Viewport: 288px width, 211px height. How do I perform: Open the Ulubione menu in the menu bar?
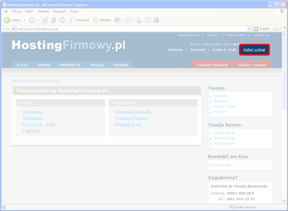pyautogui.click(x=43, y=11)
